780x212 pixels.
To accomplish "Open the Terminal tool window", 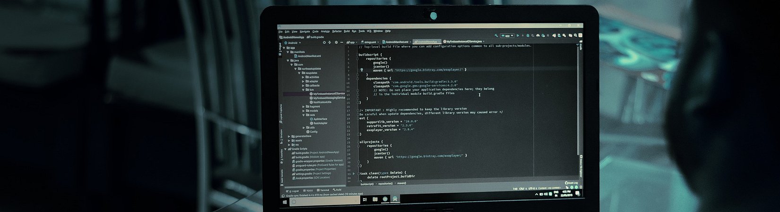I will point(323,190).
